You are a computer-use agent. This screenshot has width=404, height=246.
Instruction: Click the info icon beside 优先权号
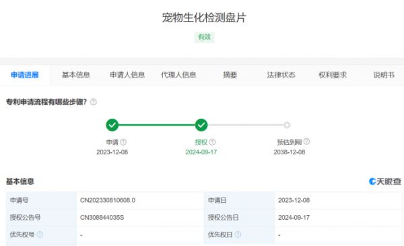[40, 235]
